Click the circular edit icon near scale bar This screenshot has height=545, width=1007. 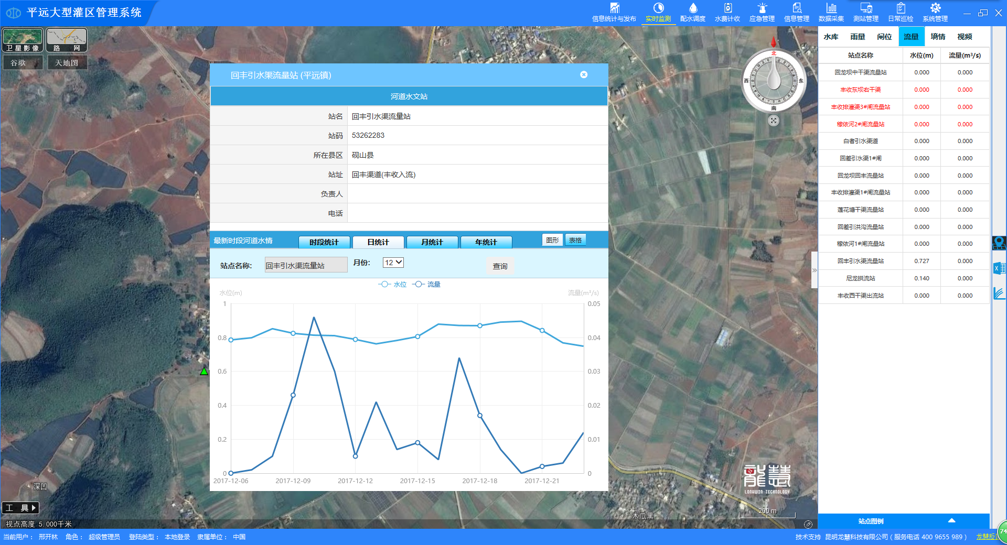click(x=808, y=524)
